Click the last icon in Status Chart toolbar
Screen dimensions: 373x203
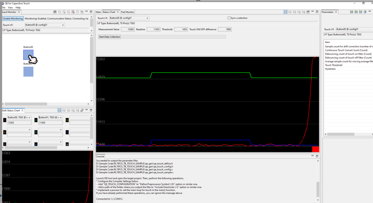pyautogui.click(x=308, y=12)
